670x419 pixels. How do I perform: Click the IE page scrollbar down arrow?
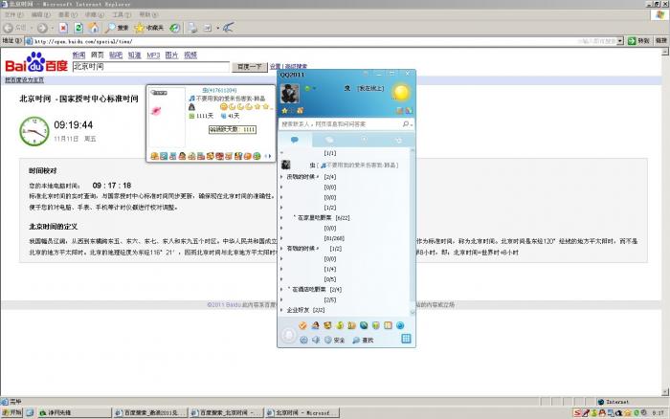[665, 391]
